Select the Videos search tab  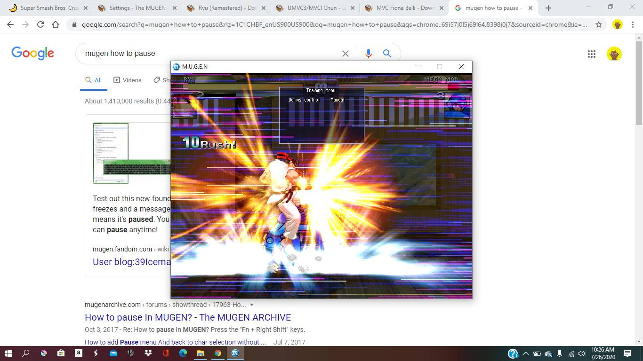pyautogui.click(x=127, y=80)
